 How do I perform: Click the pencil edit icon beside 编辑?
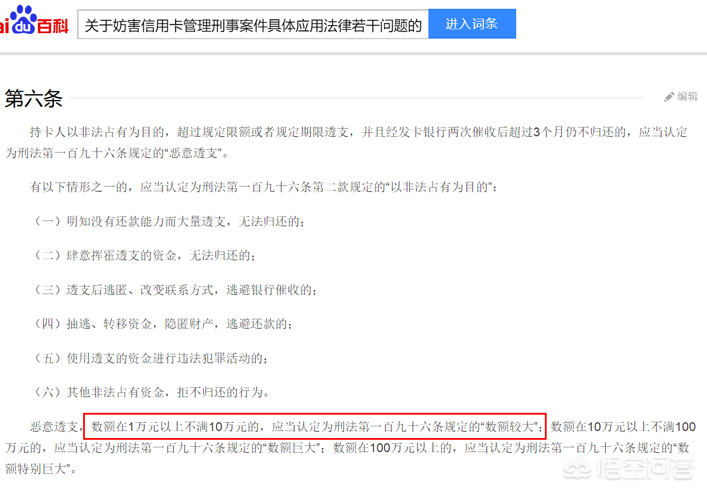coord(669,97)
